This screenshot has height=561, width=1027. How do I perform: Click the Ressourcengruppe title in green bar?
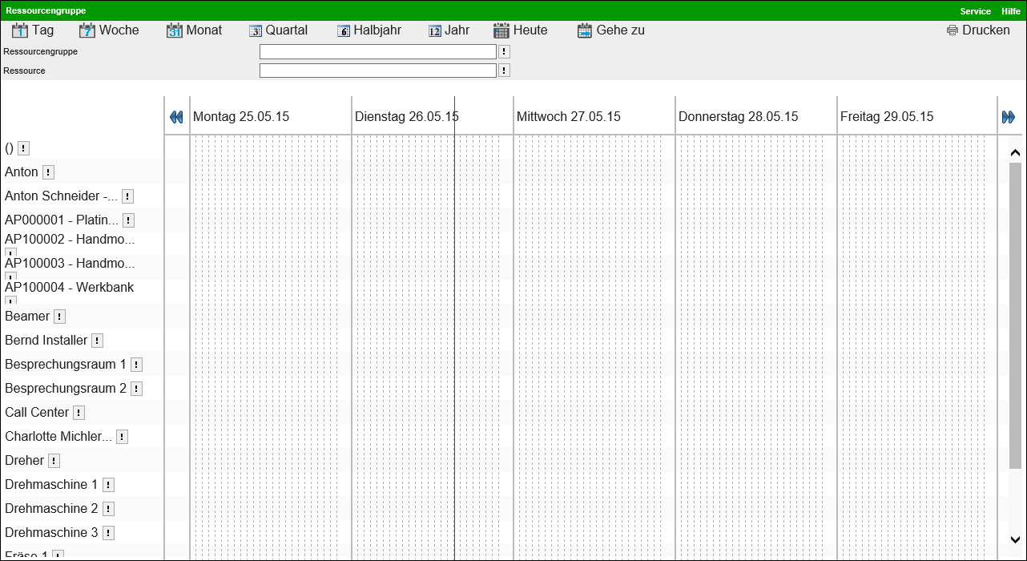coord(46,11)
